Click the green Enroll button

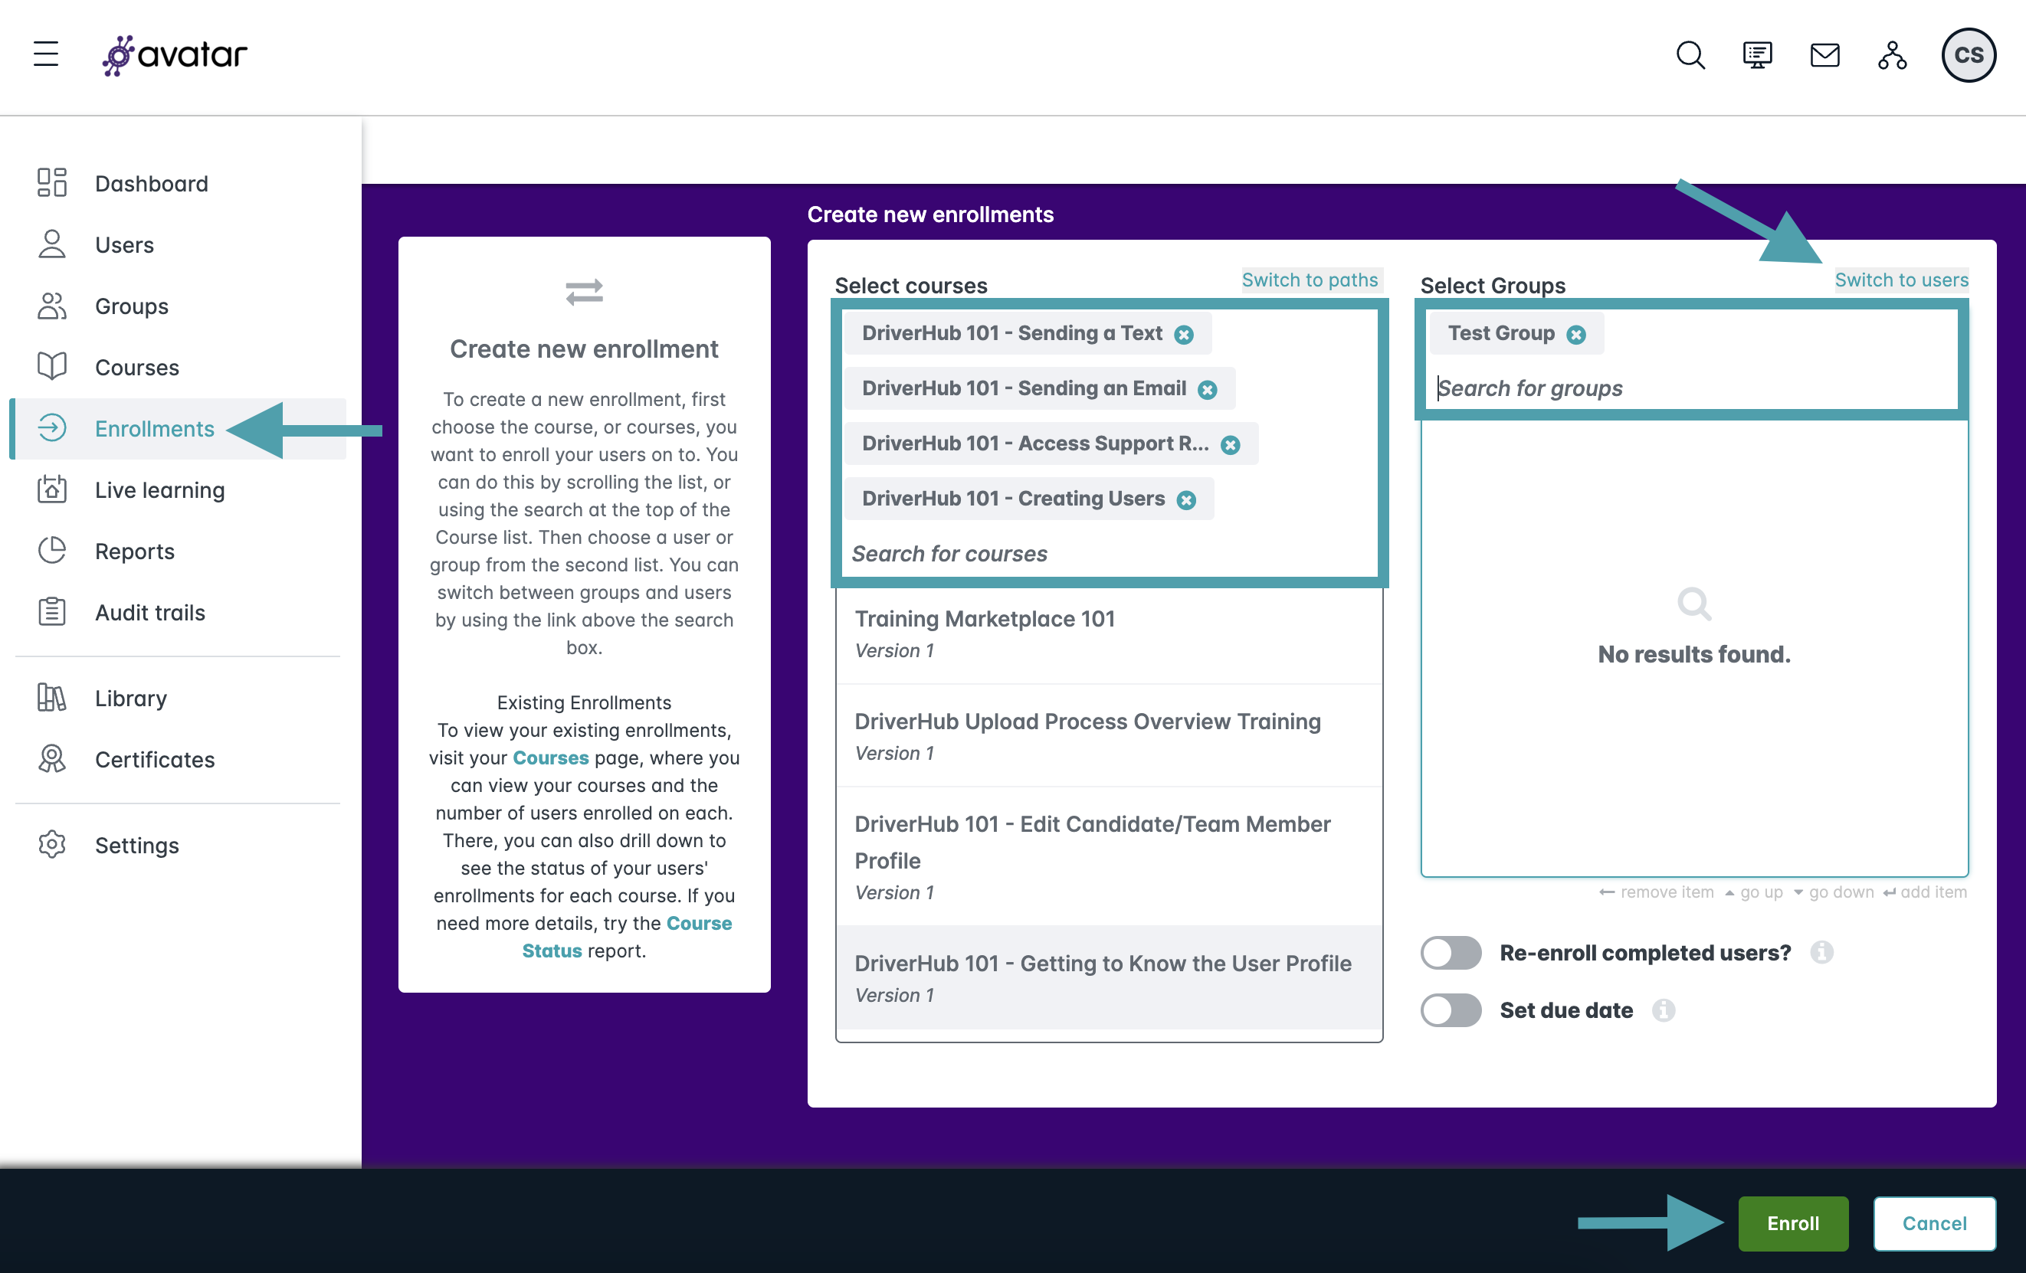click(1792, 1223)
